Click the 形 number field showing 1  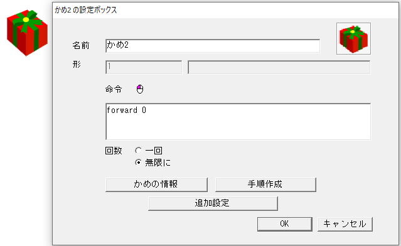coord(144,67)
